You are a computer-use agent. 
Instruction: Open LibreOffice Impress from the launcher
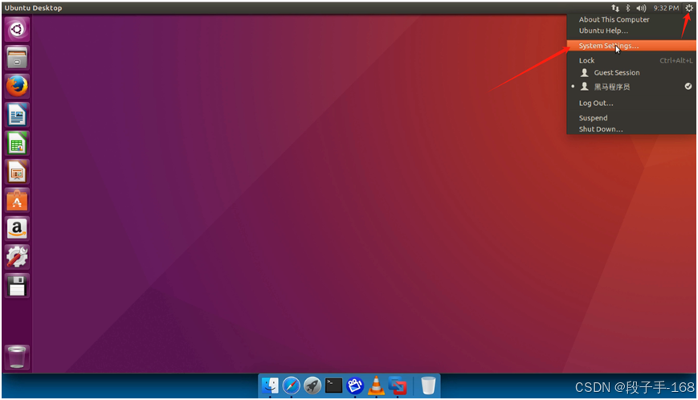point(17,172)
